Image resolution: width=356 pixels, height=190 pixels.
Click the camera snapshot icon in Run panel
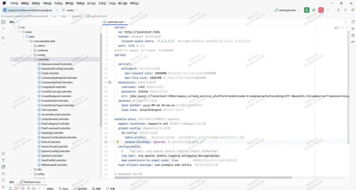click(23, 189)
